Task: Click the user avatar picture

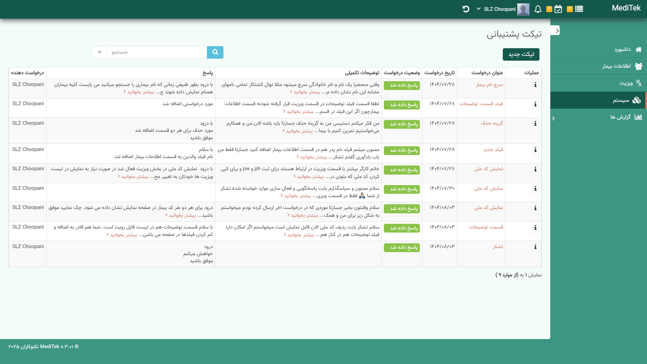Action: [x=523, y=9]
